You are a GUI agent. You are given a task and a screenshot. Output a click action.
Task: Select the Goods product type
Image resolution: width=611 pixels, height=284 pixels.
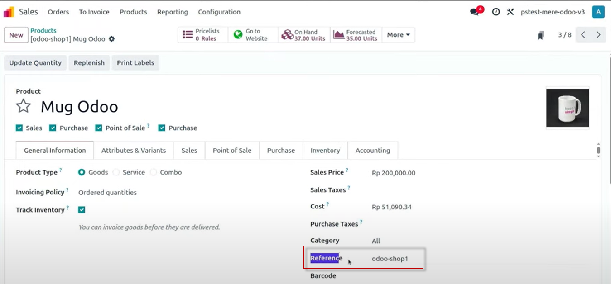(x=82, y=172)
